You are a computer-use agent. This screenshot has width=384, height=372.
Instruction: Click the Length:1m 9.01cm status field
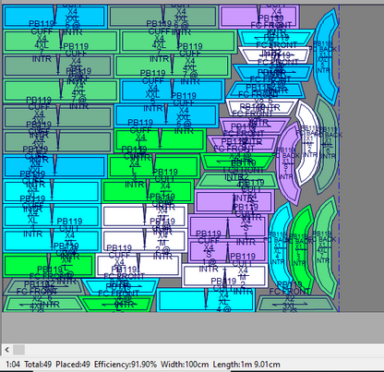coord(246,365)
